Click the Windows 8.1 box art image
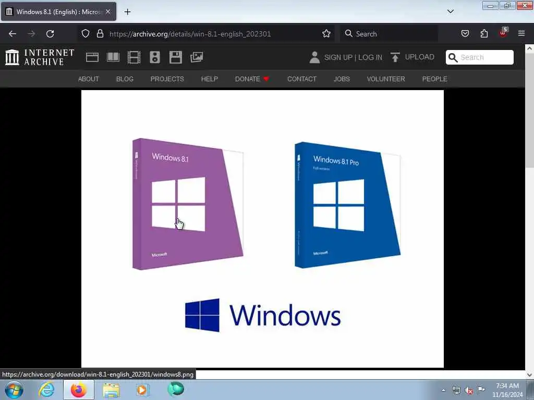This screenshot has height=400, width=534. tap(263, 229)
